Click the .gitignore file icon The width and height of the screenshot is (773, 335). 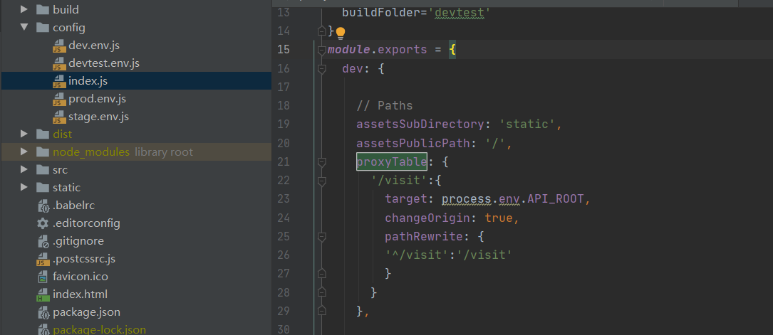[43, 241]
